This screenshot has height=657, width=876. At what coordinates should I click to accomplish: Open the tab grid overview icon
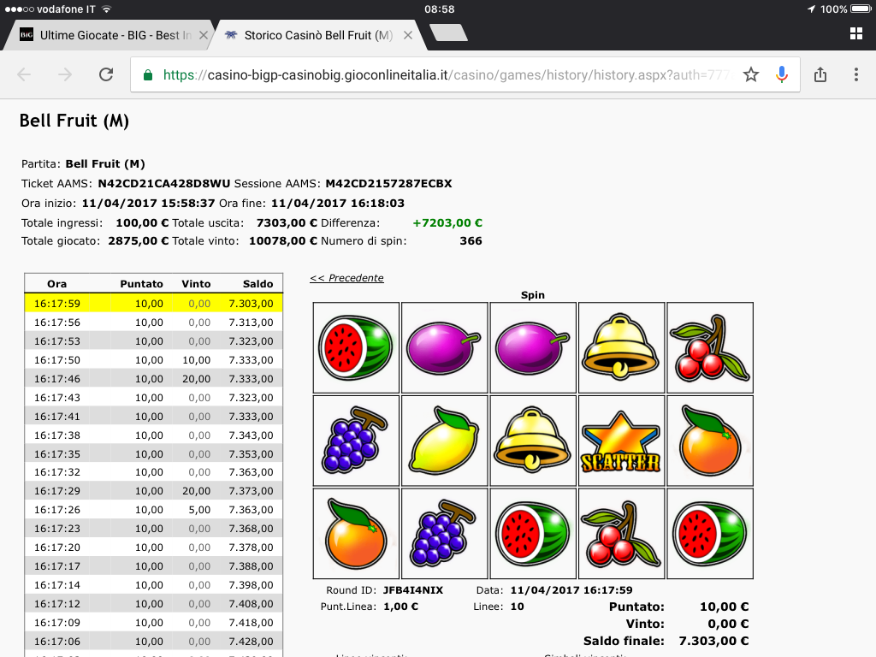point(855,33)
